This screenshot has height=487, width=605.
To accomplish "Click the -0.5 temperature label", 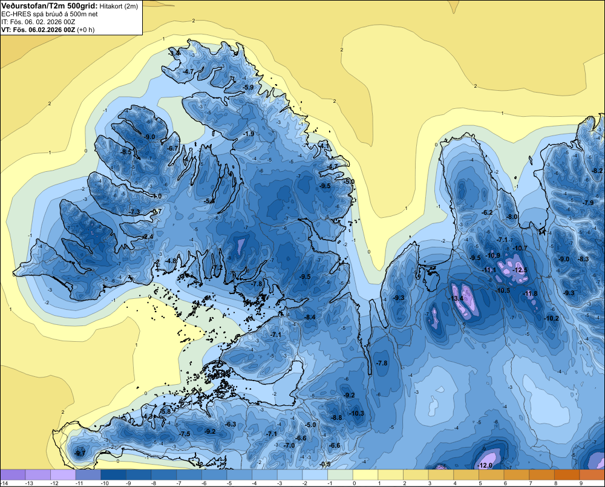I will pyautogui.click(x=325, y=464).
